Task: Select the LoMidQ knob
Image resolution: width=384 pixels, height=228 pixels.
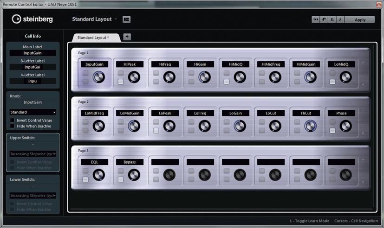Action: point(345,77)
